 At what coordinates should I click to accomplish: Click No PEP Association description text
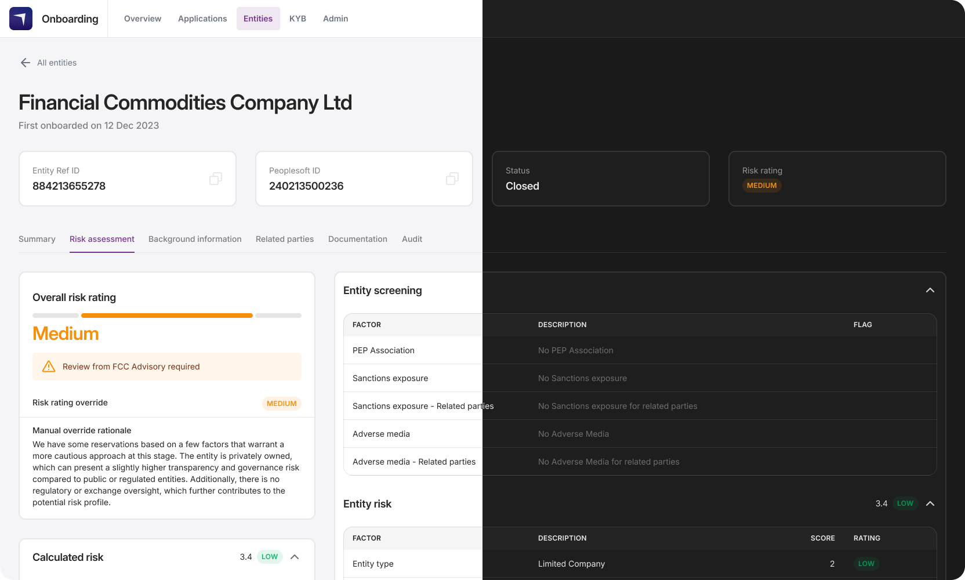(x=575, y=350)
